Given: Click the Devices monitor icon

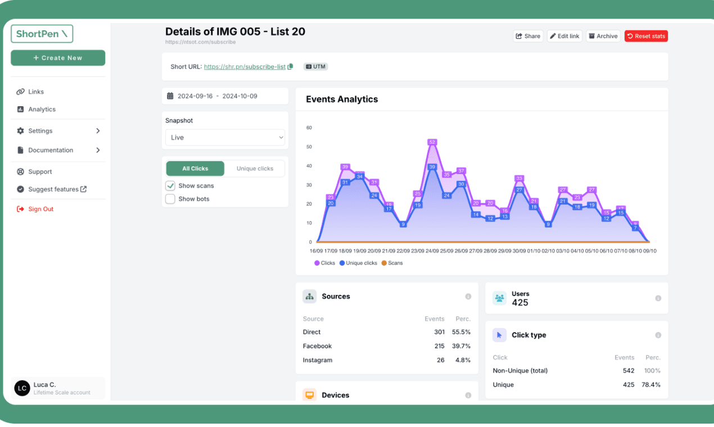Looking at the screenshot, I should point(310,395).
